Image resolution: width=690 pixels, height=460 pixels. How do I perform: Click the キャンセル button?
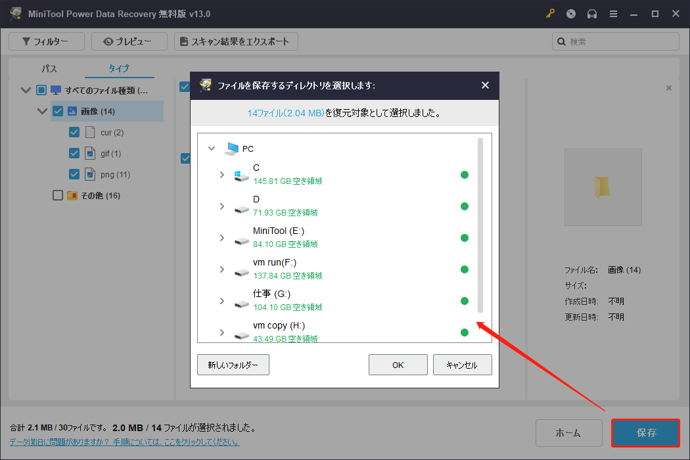click(462, 365)
